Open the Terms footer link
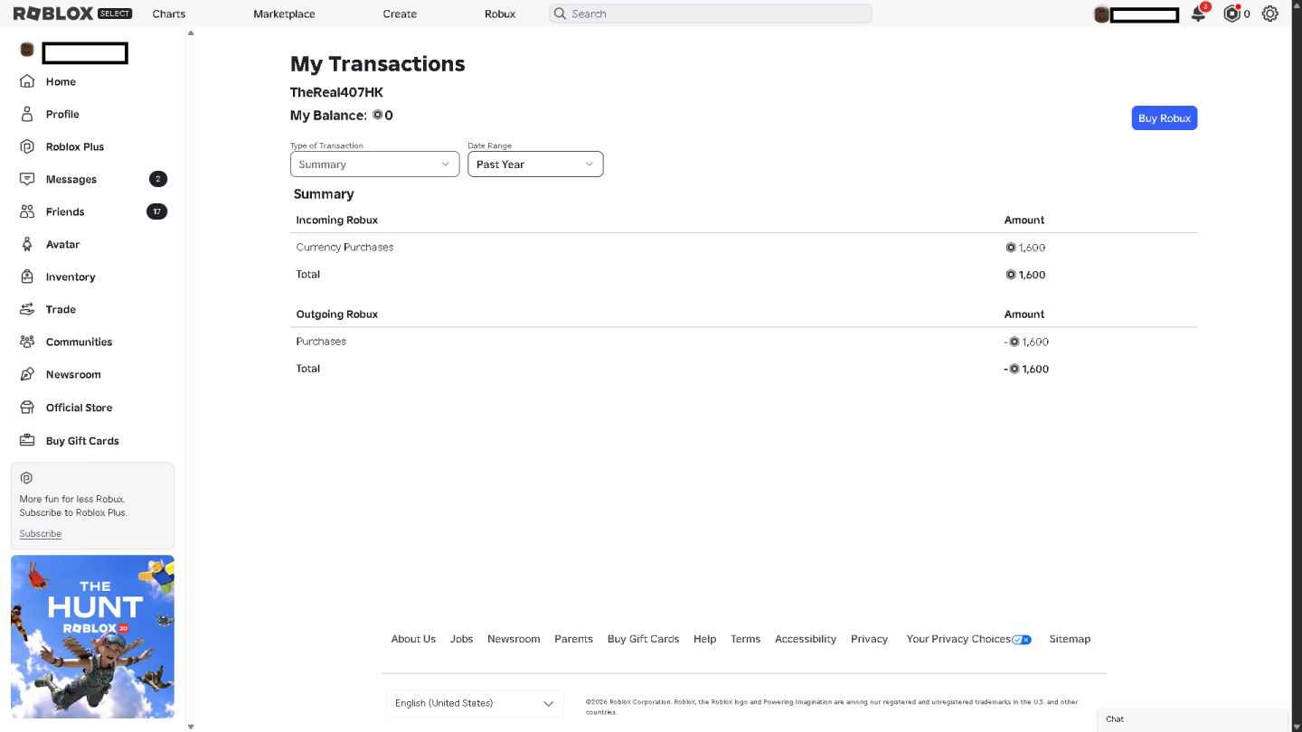This screenshot has width=1302, height=732. 745,639
